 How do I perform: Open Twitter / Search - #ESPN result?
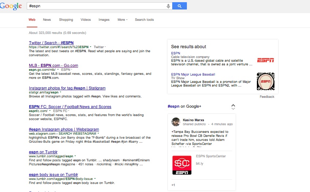coord(51,43)
